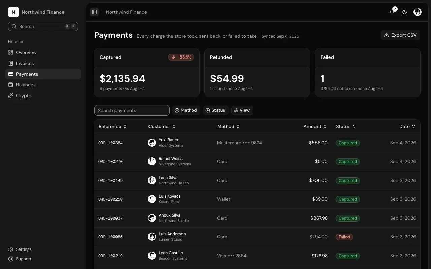Open the Method filter dropdown

click(186, 110)
